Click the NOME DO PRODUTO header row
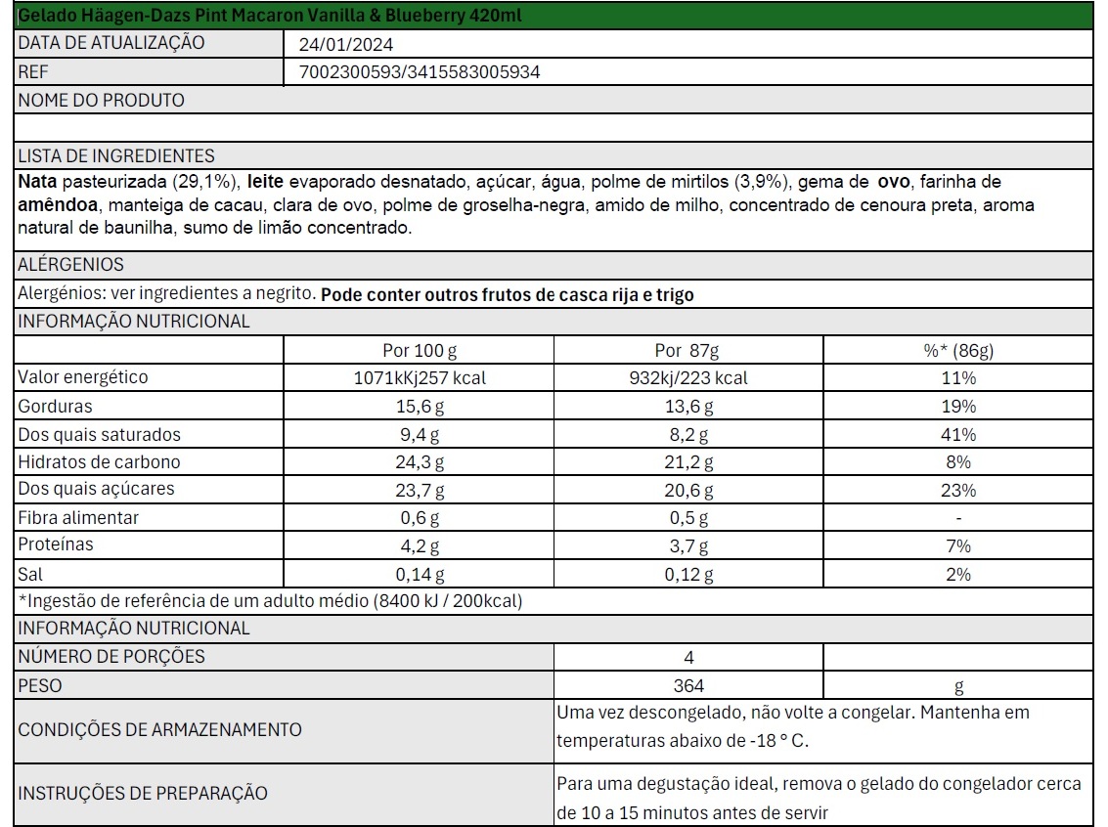The width and height of the screenshot is (1108, 827). tap(554, 100)
